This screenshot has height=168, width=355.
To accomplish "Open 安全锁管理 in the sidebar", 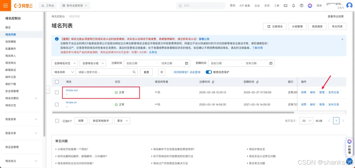I will (12, 91).
